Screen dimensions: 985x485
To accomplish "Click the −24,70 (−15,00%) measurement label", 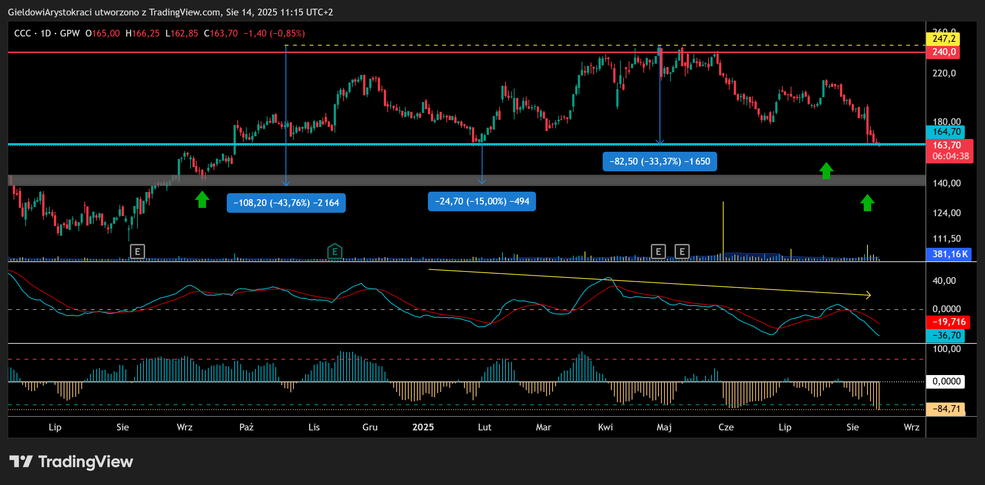I will (x=482, y=201).
